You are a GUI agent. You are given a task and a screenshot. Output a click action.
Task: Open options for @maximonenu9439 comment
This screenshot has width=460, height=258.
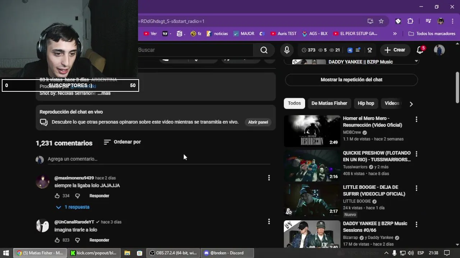[269, 178]
